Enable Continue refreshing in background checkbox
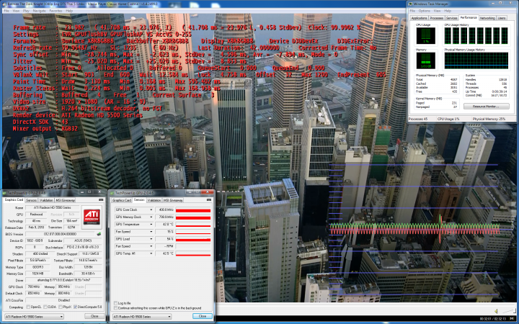Screen dimensions: 519x324 click(x=115, y=308)
